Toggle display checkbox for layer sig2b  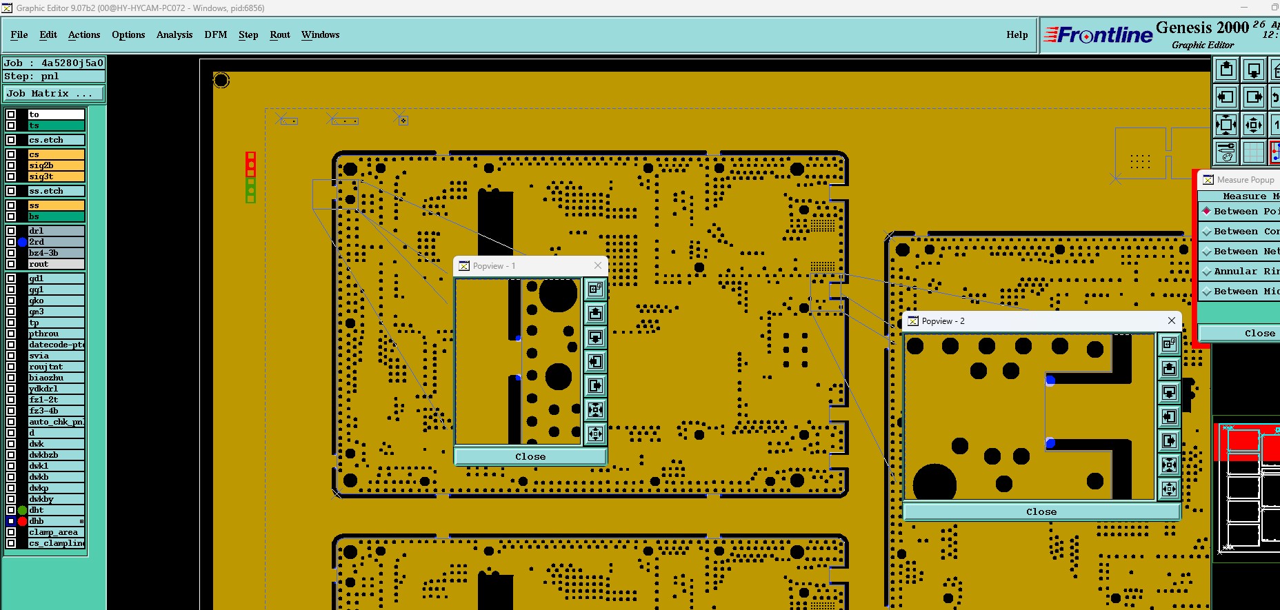click(11, 165)
